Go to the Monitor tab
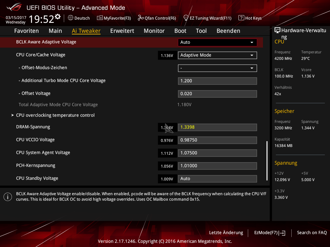 [x=154, y=31]
